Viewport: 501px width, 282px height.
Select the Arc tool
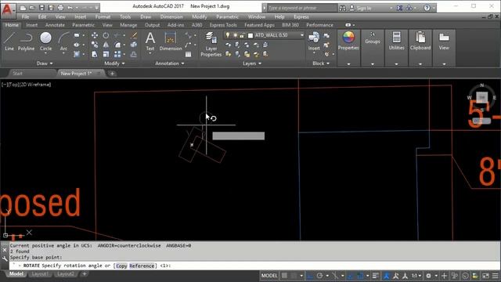click(63, 42)
